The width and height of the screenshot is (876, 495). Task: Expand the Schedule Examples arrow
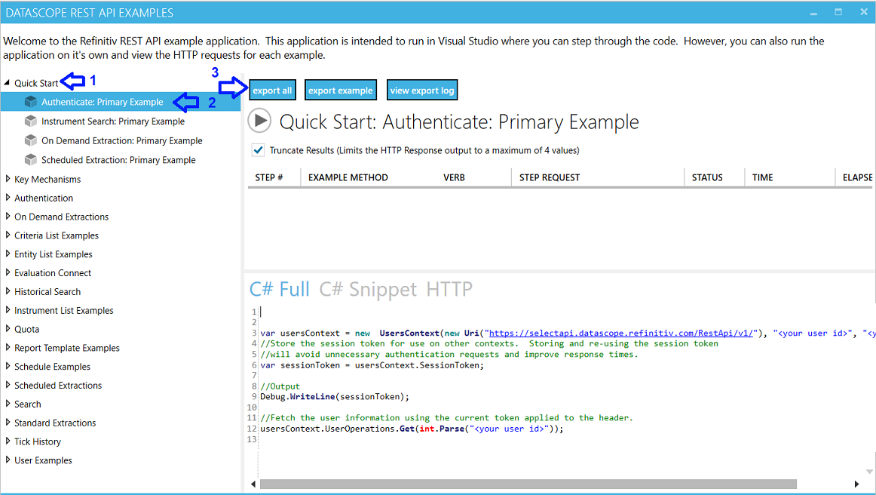coord(8,367)
